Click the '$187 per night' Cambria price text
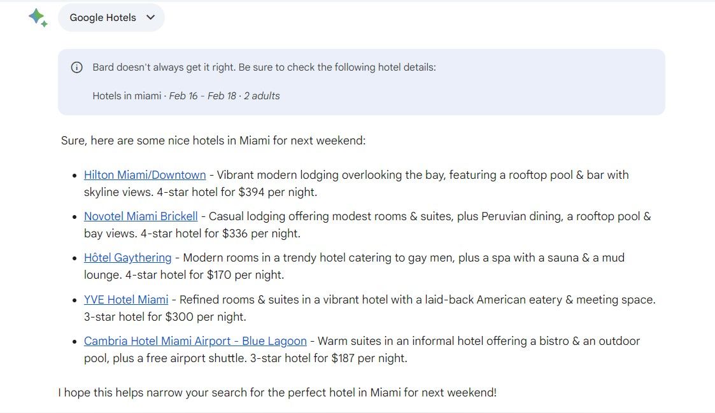This screenshot has height=413, width=715. 369,358
